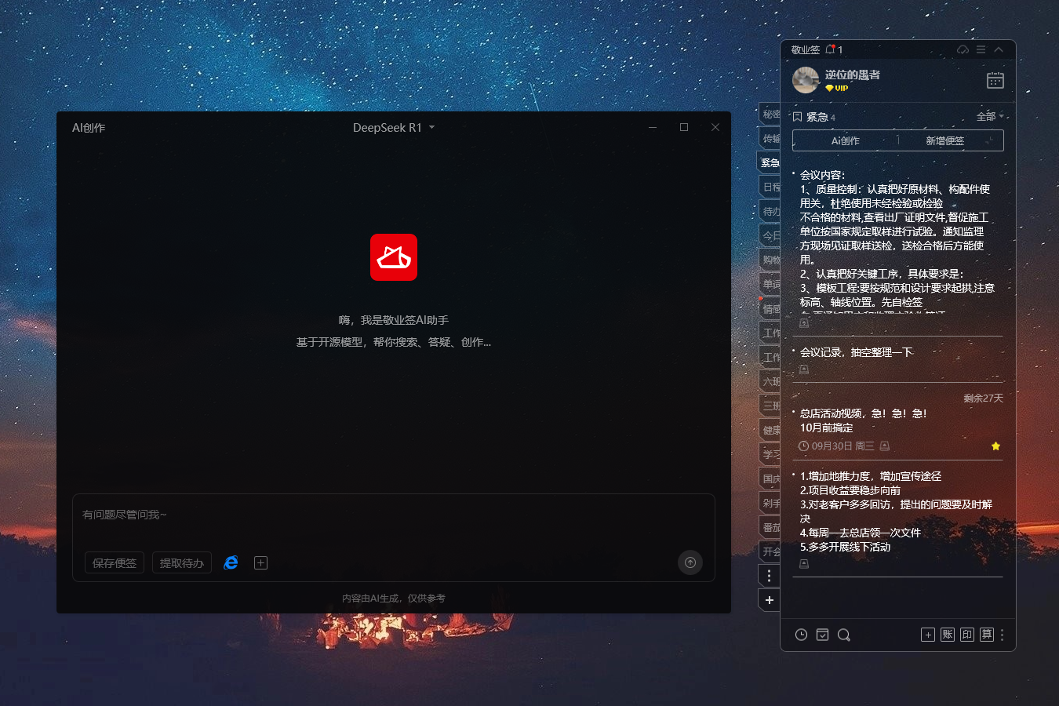The image size is (1059, 706).
Task: Click the 剩余27天 countdown label
Action: (984, 398)
